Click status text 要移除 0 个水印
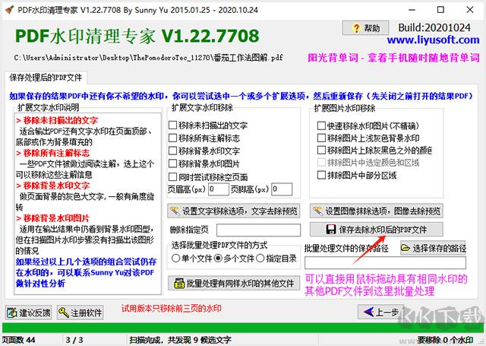This screenshot has height=346, width=486. 446,340
